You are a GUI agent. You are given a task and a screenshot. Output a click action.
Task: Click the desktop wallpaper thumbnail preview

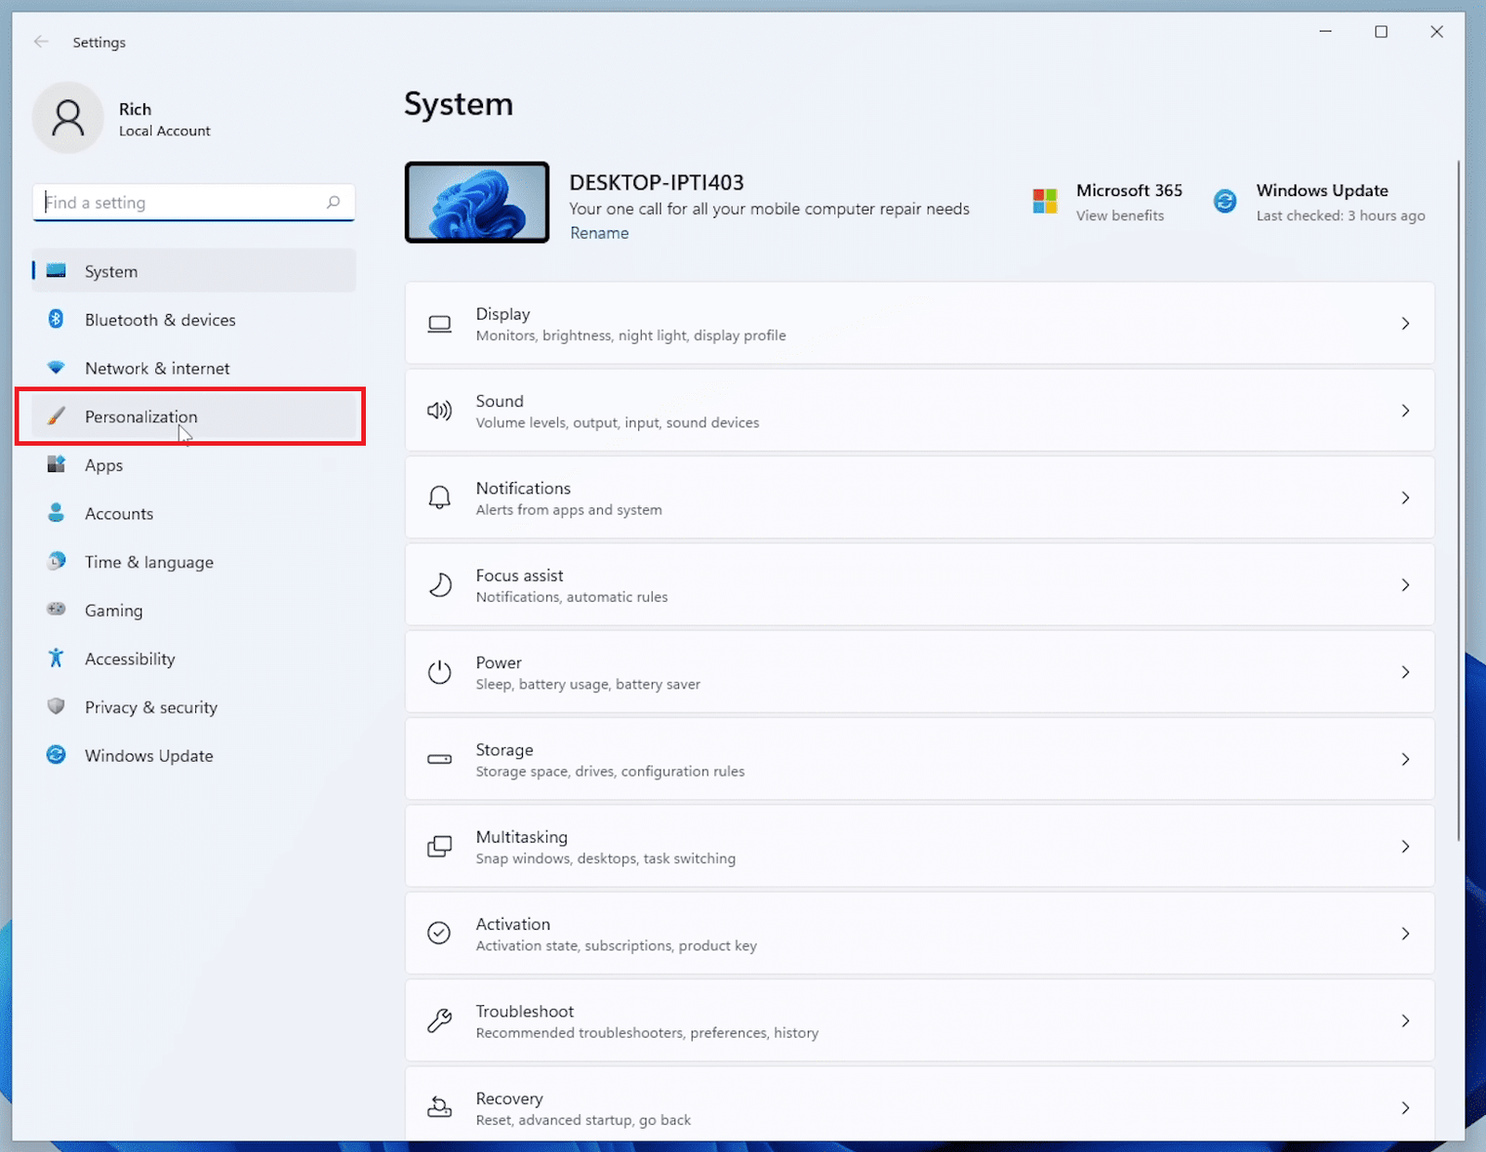coord(477,203)
